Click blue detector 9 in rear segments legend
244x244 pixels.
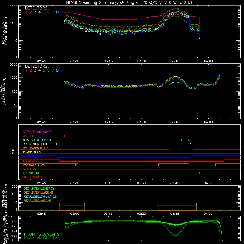(62, 70)
